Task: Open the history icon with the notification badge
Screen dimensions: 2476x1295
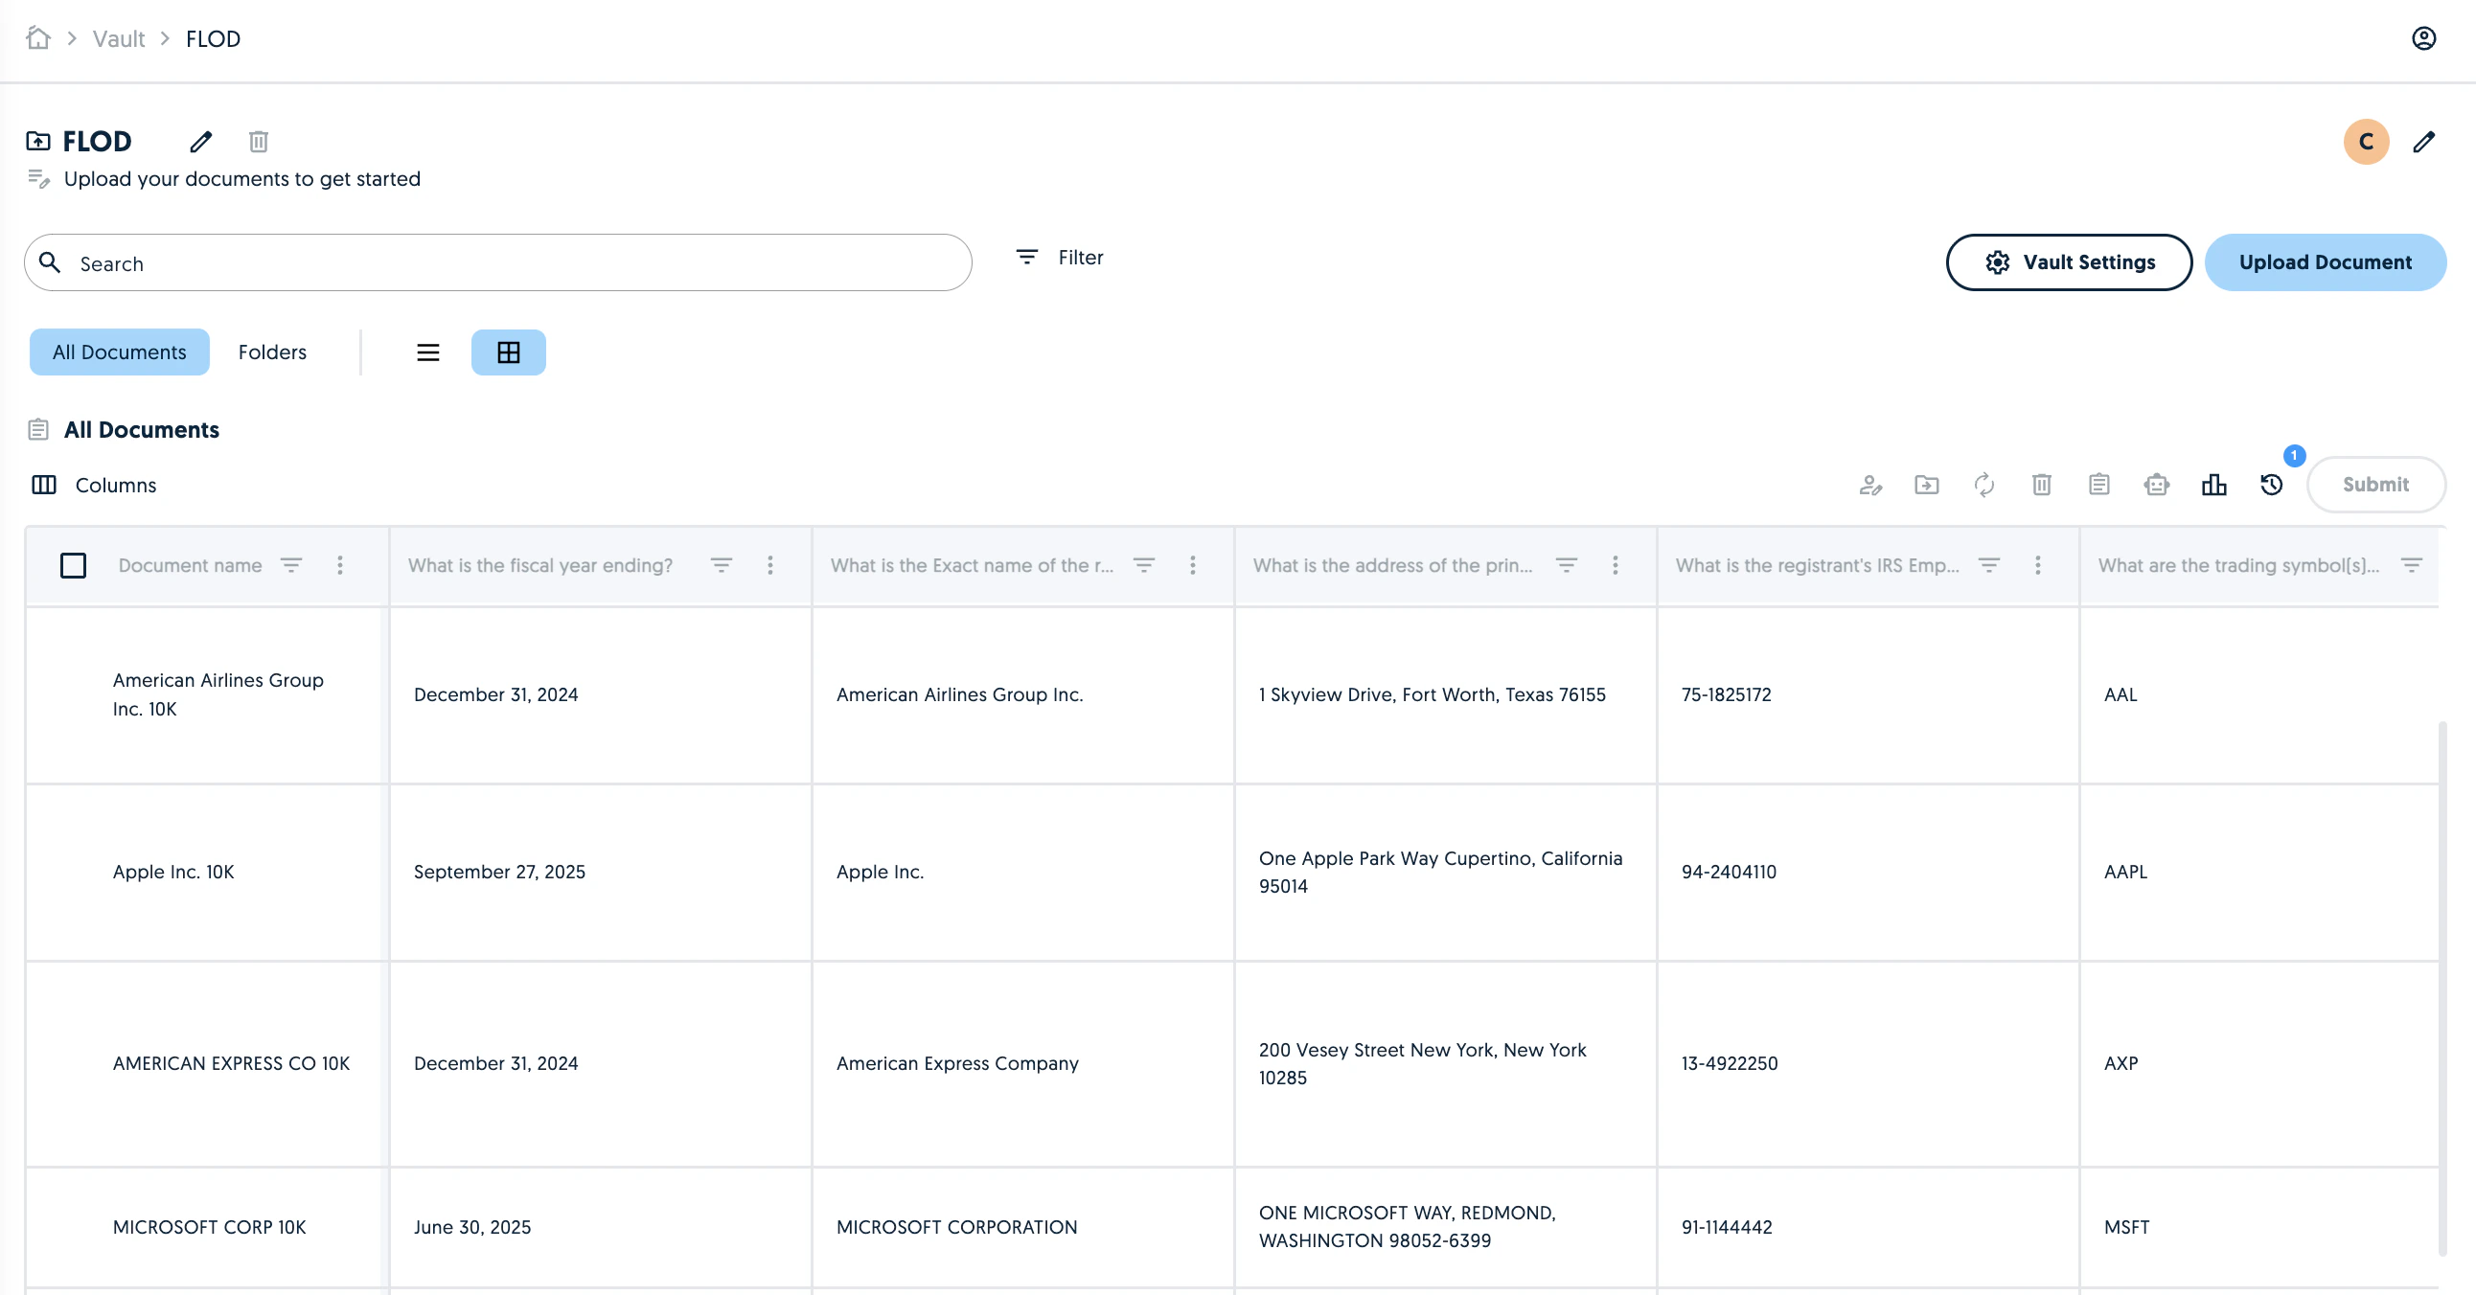Action: 2271,485
